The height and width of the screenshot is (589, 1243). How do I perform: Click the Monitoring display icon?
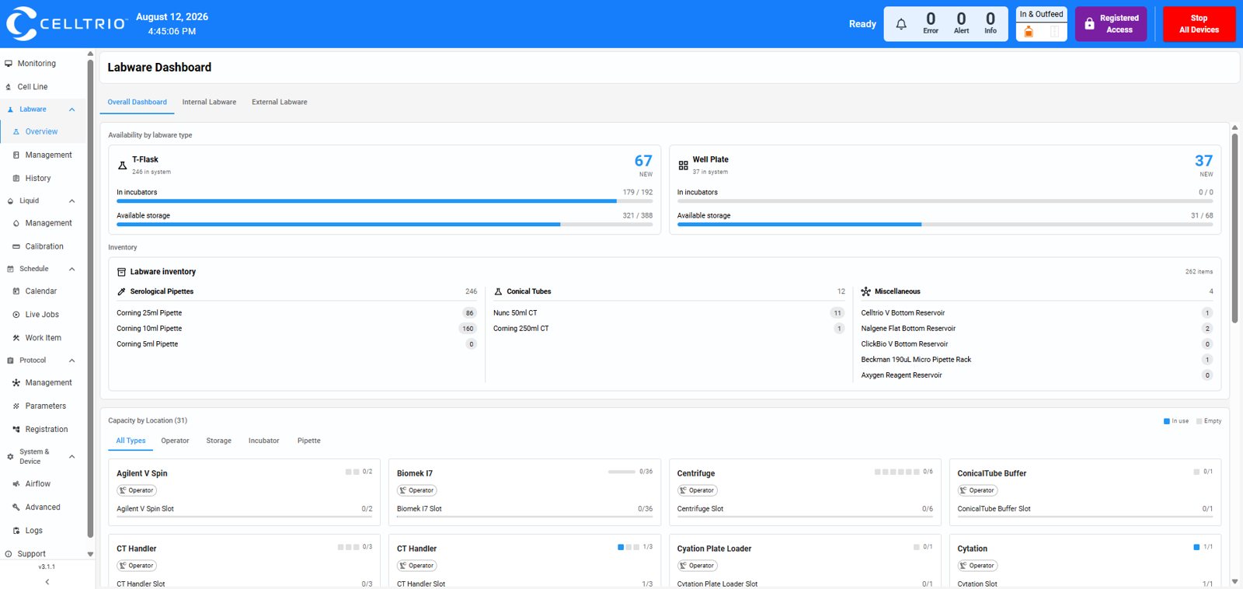tap(9, 64)
